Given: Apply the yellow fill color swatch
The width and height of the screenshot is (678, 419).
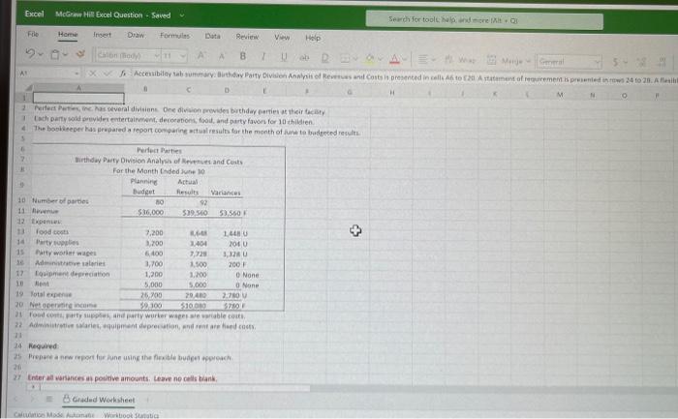Looking at the screenshot, I should 370,58.
